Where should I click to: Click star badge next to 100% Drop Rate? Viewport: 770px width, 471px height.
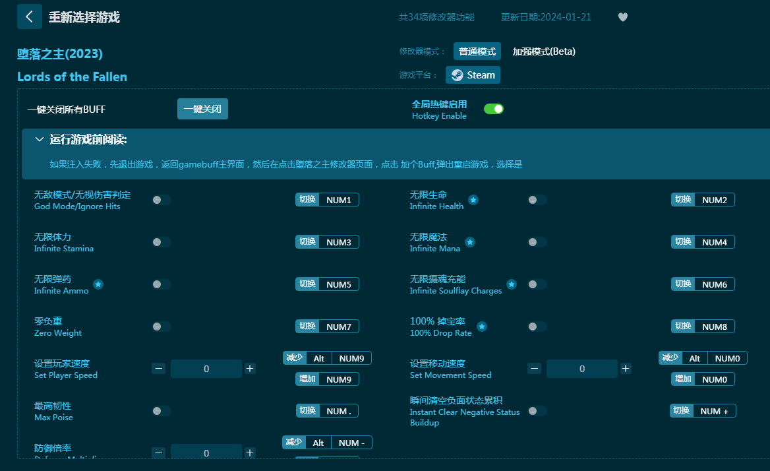(x=482, y=327)
